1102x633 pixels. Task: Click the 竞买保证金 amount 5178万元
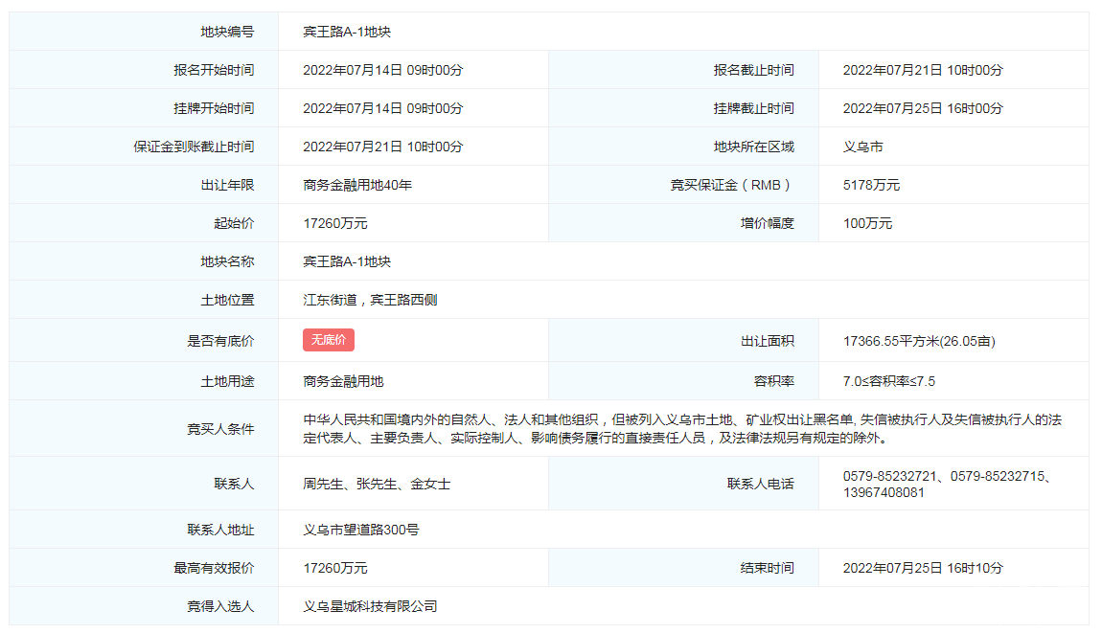871,185
